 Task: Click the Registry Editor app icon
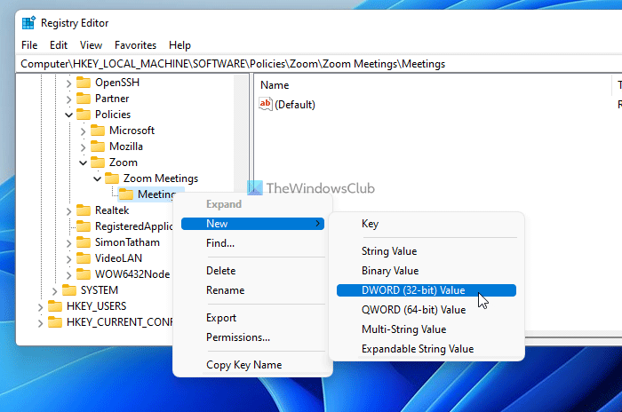(x=28, y=23)
